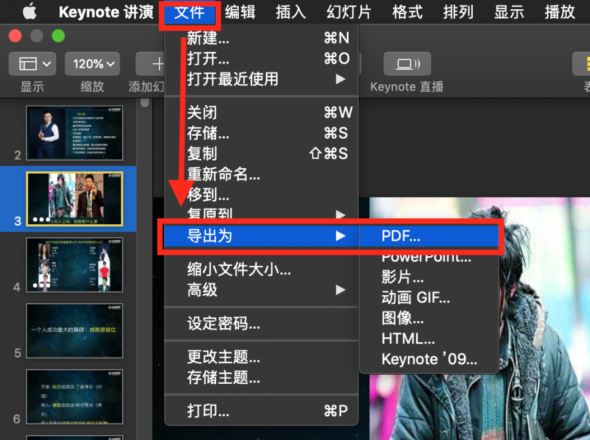
Task: Expand the 导出为 submenu
Action: point(261,236)
